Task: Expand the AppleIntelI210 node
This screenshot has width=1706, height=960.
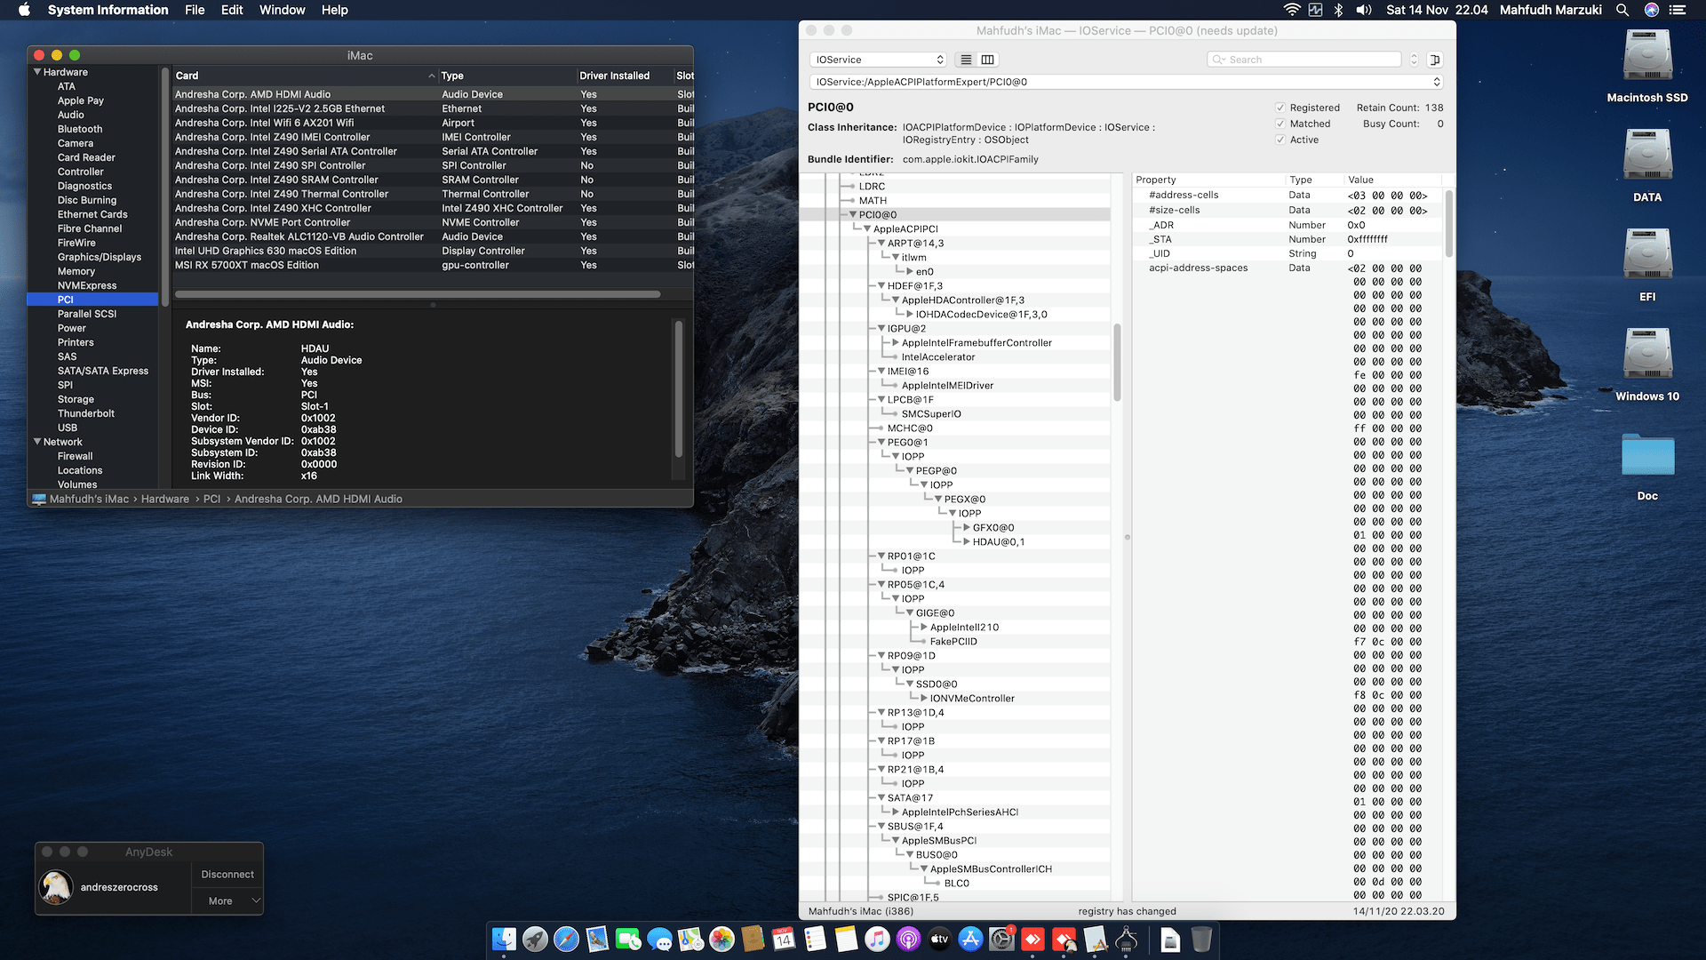Action: click(x=924, y=627)
